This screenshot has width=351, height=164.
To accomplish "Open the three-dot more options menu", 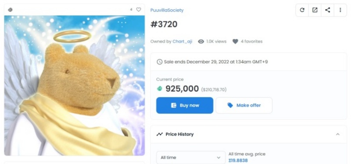I will point(340,10).
